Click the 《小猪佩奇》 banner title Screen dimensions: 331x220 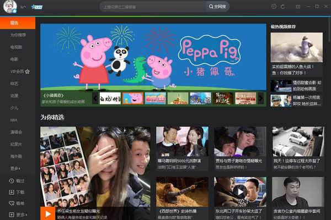[x=54, y=96]
